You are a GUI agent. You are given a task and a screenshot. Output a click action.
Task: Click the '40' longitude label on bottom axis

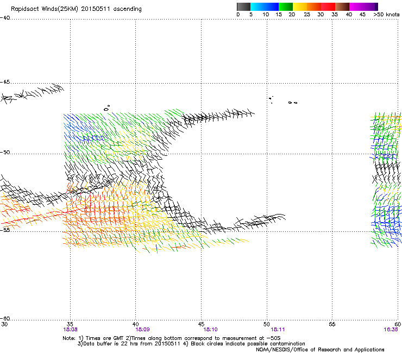pos(135,324)
